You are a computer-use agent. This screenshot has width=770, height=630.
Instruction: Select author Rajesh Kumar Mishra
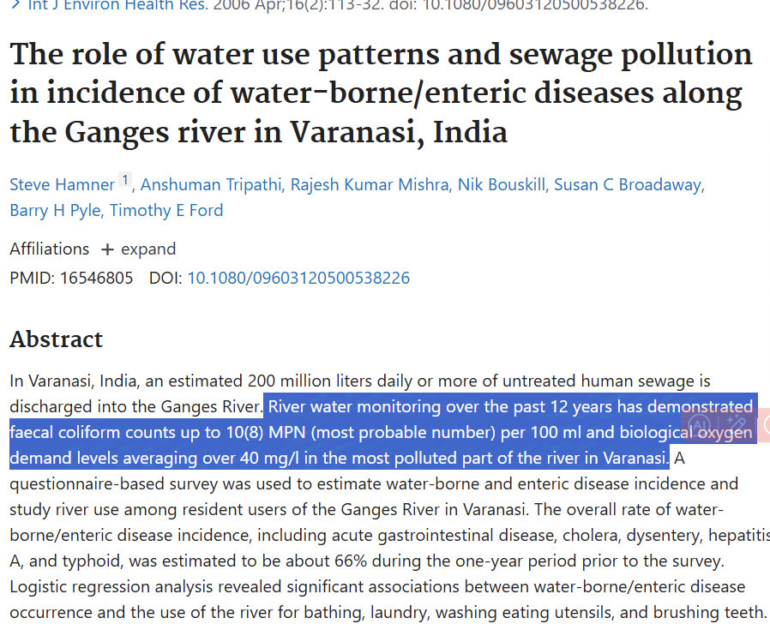tap(370, 184)
